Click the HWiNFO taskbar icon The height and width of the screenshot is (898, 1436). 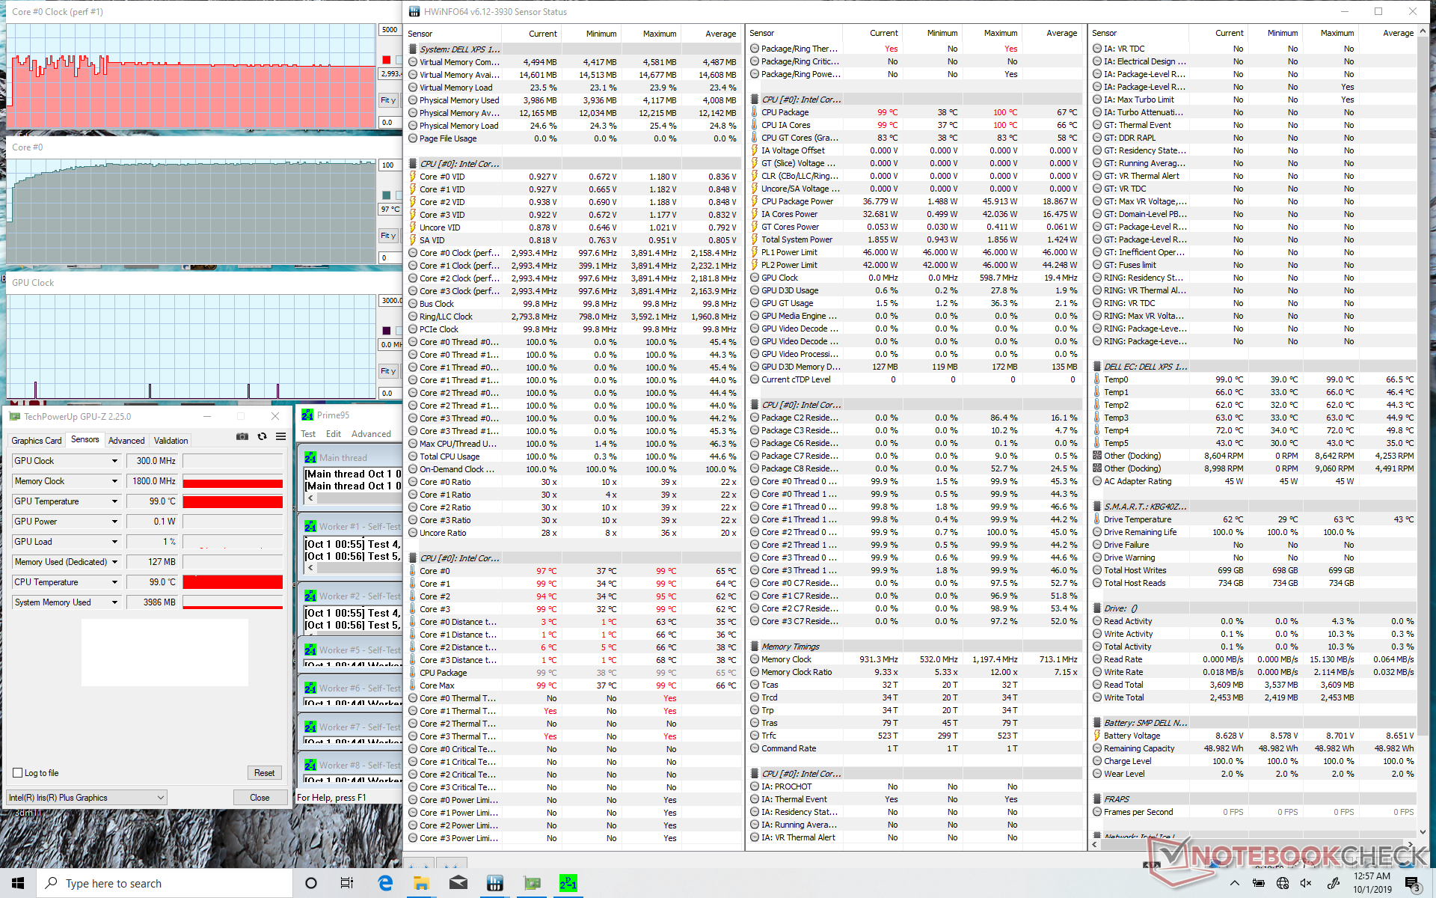(494, 883)
